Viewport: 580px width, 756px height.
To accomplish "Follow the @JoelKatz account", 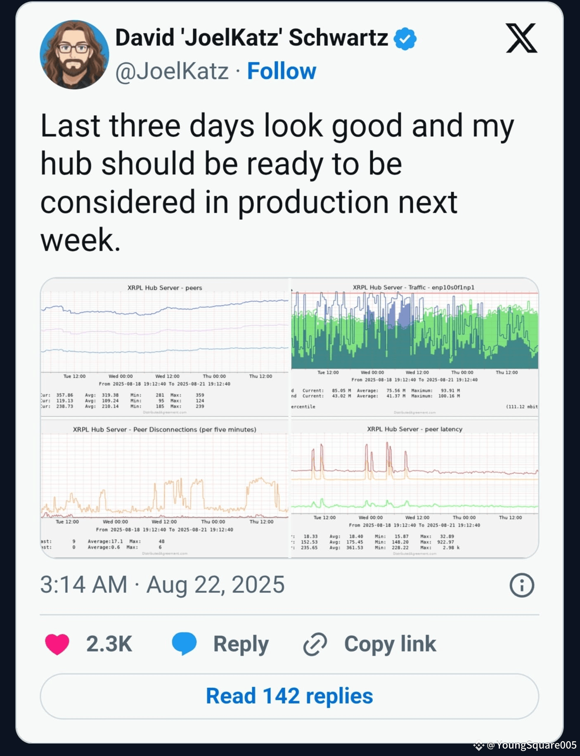I will 282,71.
